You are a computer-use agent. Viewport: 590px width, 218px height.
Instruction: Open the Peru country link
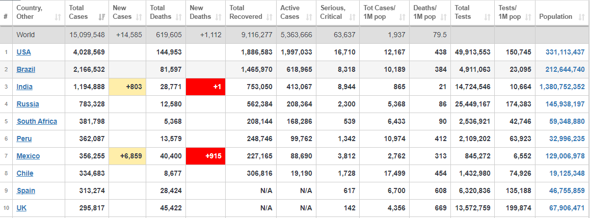coord(24,139)
